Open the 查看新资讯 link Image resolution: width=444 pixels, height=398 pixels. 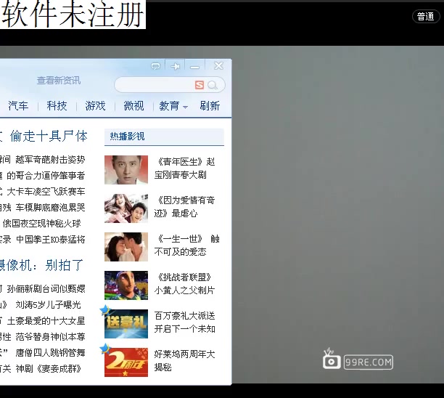point(59,81)
